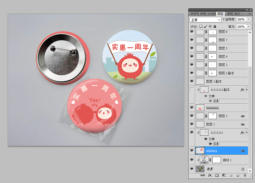Switch to the 仿制源 tab
The image size is (255, 183).
pyautogui.click(x=212, y=14)
